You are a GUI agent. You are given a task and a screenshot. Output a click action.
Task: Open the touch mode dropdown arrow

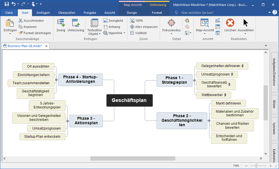37,4
